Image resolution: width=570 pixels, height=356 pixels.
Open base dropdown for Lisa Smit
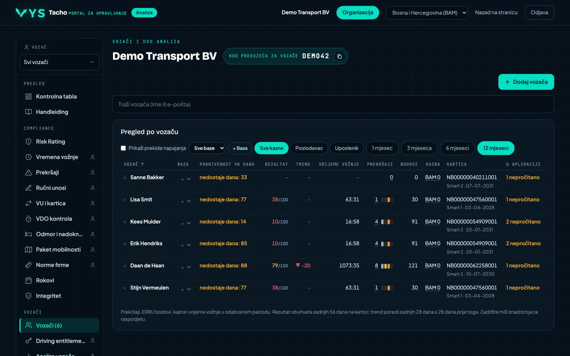(x=189, y=201)
